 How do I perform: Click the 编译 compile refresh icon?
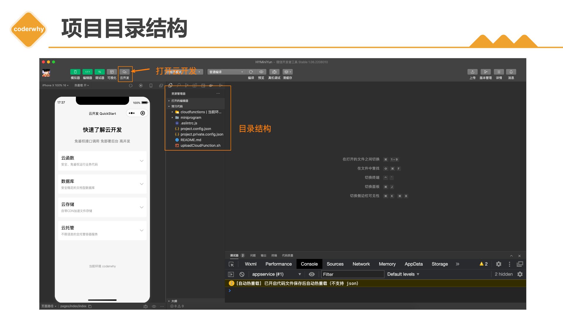[251, 72]
